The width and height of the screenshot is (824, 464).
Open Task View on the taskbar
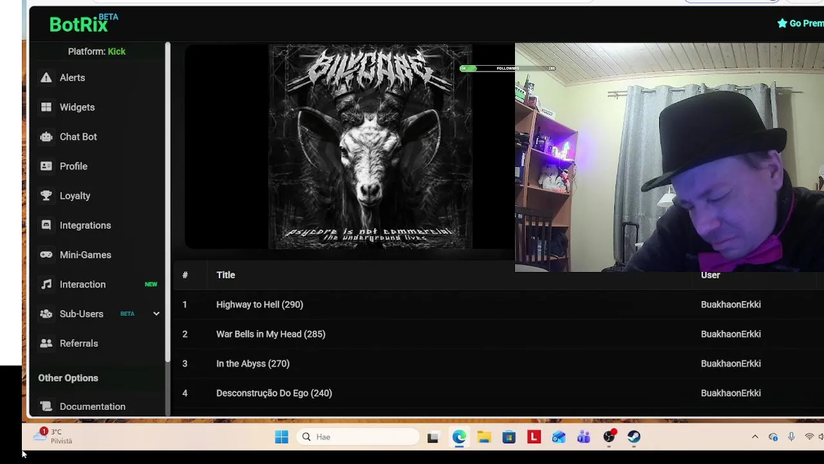click(433, 437)
